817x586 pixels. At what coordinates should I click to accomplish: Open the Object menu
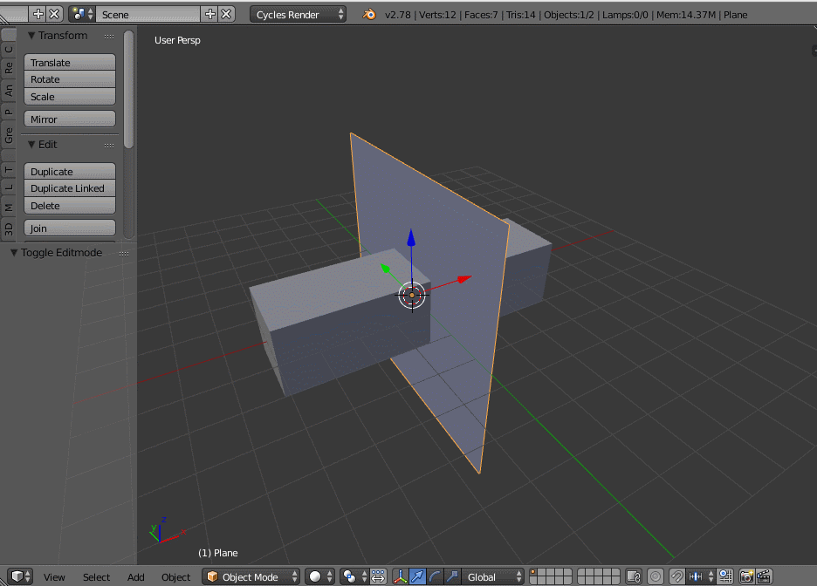(175, 576)
